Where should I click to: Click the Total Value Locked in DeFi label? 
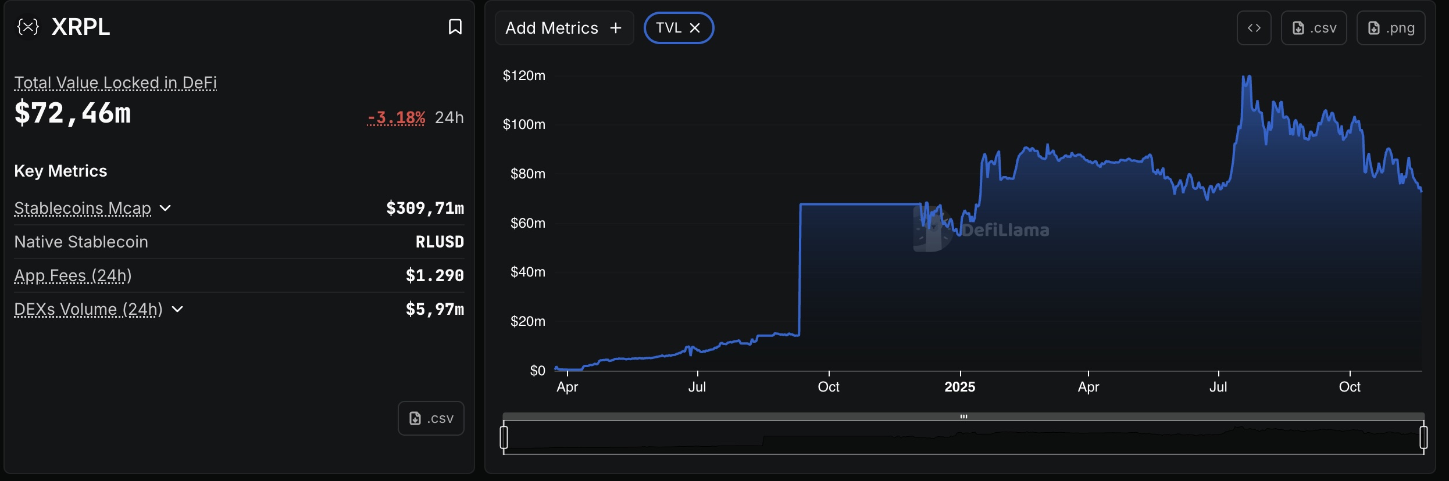pyautogui.click(x=115, y=82)
